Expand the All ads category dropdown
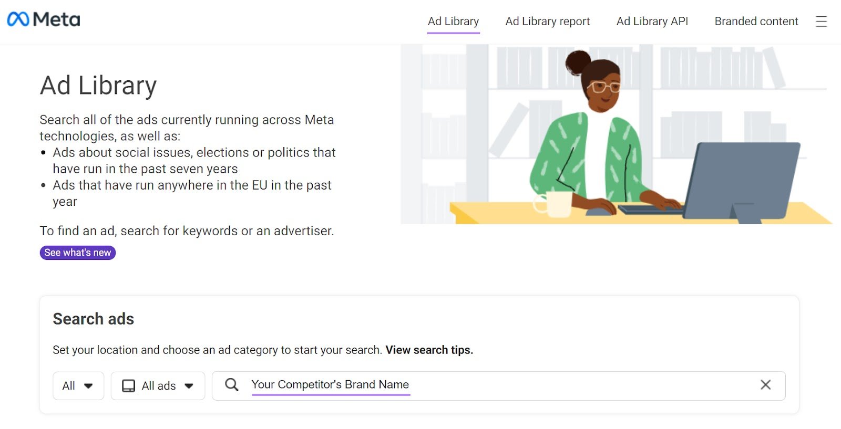Screen dimensions: 841x429 158,385
